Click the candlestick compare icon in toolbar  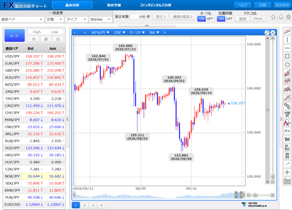(287, 123)
